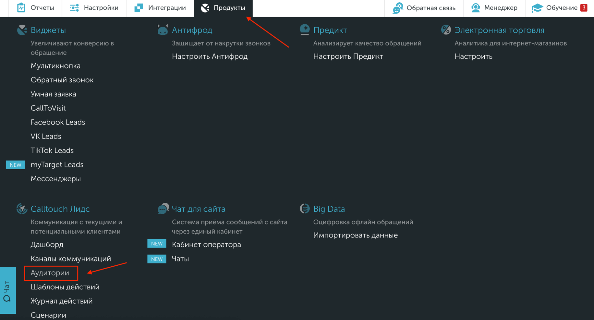Go to Настроить Антифрод
The width and height of the screenshot is (594, 320).
point(209,56)
